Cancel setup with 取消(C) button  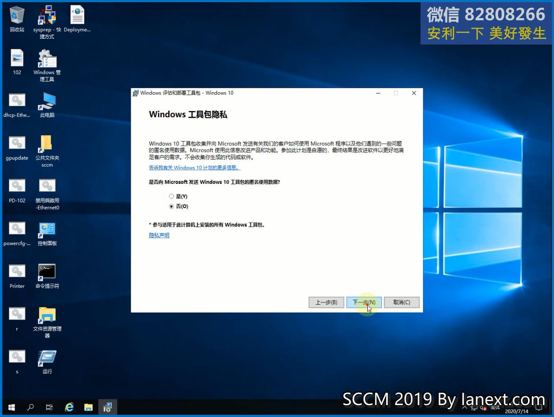click(x=402, y=302)
